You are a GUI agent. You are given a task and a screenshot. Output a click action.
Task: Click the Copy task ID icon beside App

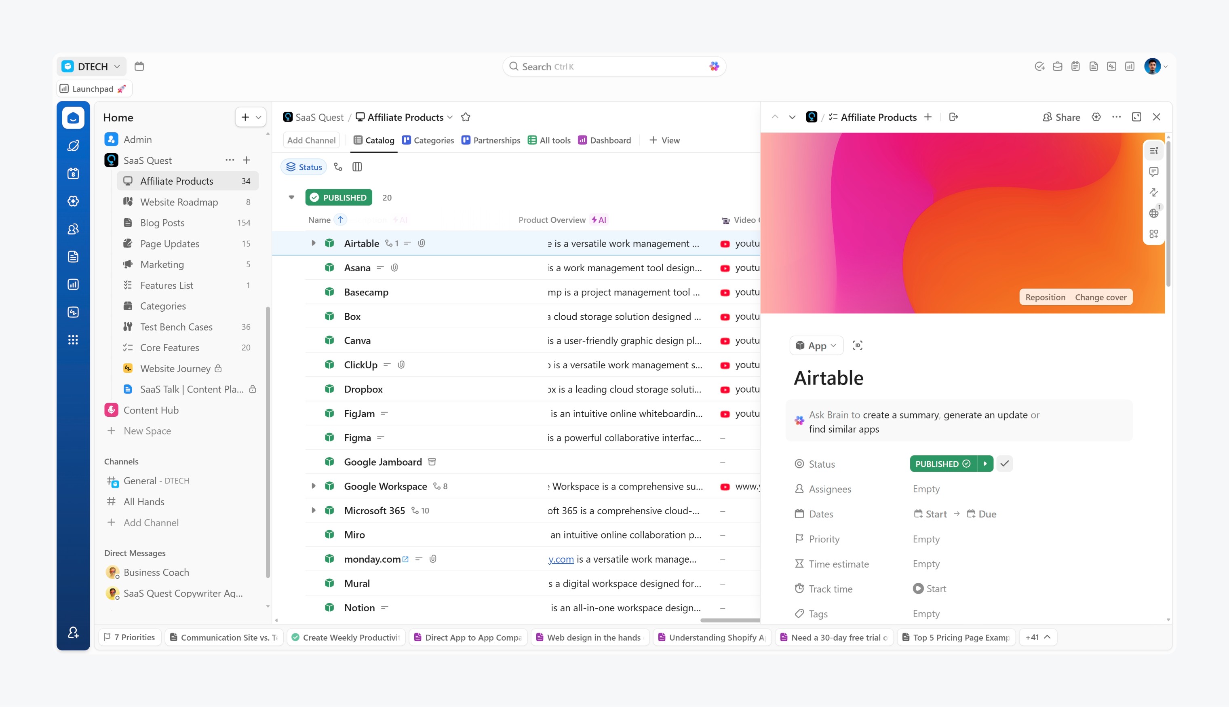[858, 345]
